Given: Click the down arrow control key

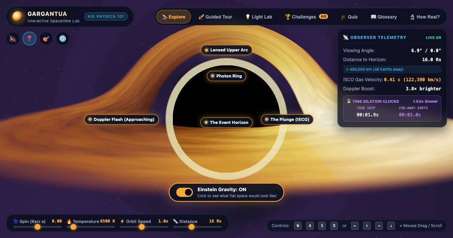Looking at the screenshot, I should (x=391, y=226).
